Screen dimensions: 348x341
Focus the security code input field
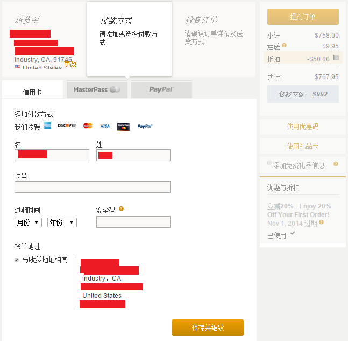point(133,222)
